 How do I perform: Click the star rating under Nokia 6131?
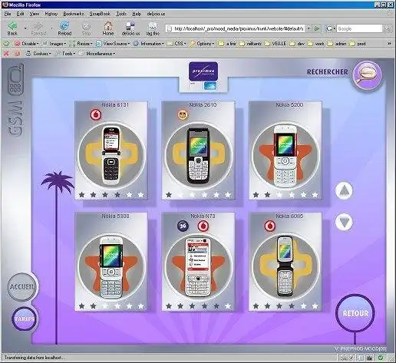pos(111,195)
